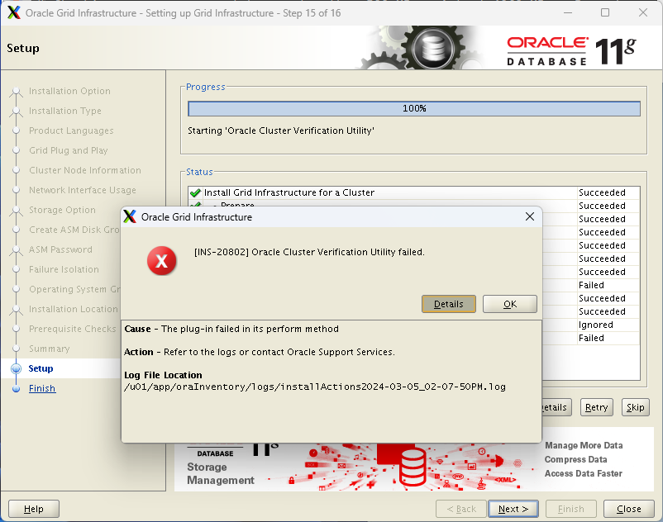663x522 pixels.
Task: Click the Storage Management banner image
Action: coord(414,467)
